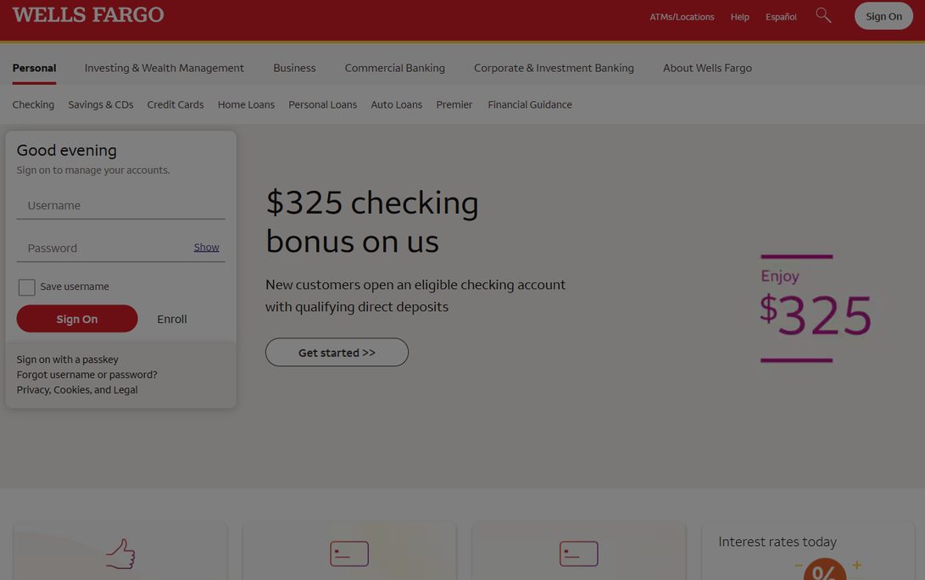Open the Home Loans menu
The width and height of the screenshot is (925, 580).
[x=246, y=104]
